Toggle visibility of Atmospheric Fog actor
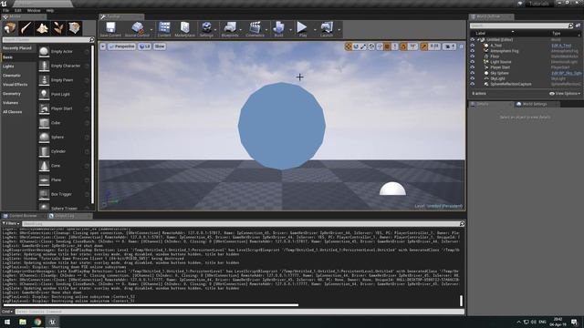 pyautogui.click(x=473, y=51)
